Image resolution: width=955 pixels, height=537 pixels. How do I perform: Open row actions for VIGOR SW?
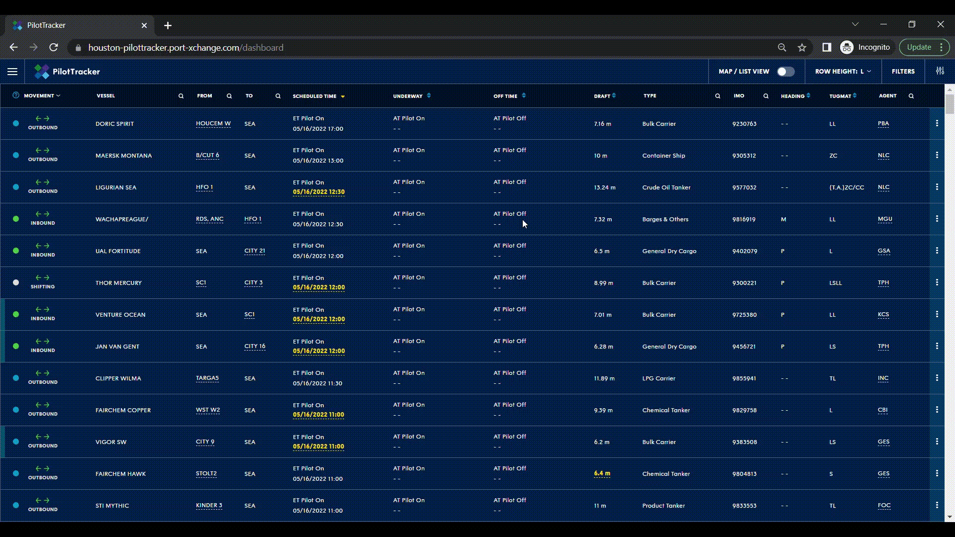pos(937,442)
